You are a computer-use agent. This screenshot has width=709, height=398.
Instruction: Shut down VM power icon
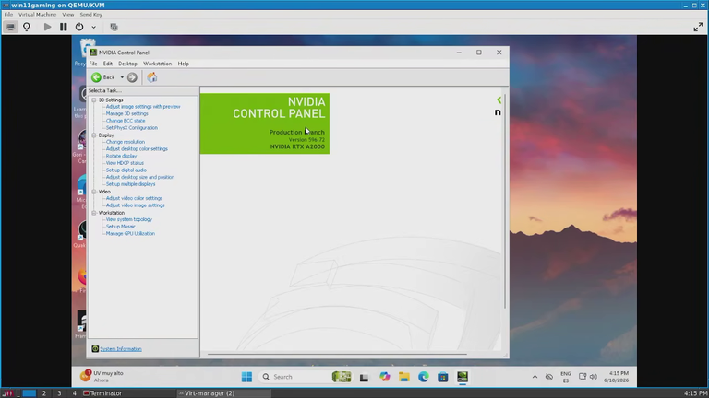tap(79, 27)
